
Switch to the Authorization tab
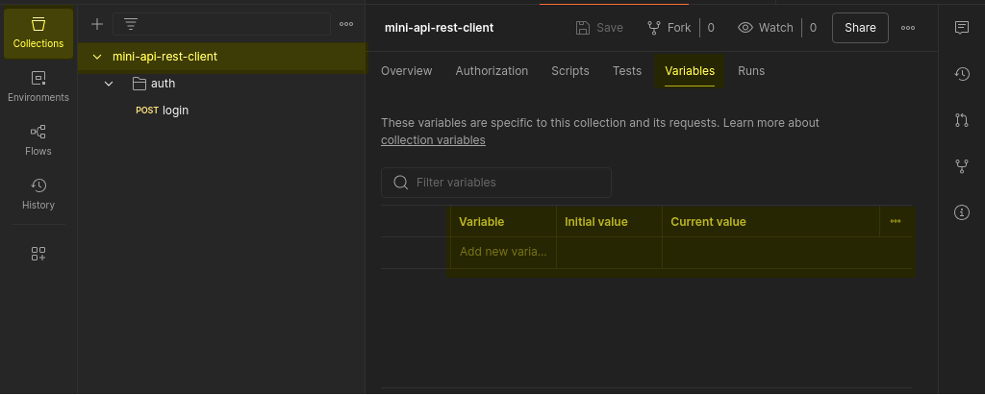tap(492, 71)
